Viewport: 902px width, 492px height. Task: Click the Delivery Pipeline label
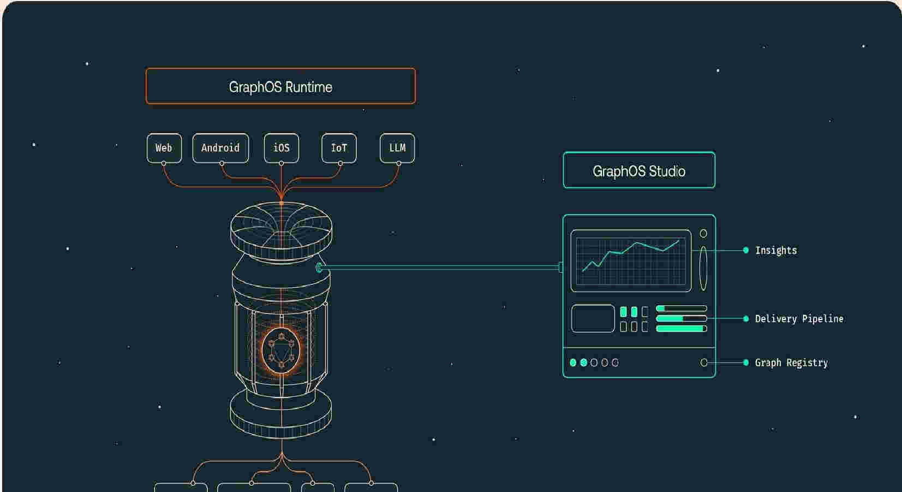pyautogui.click(x=799, y=319)
